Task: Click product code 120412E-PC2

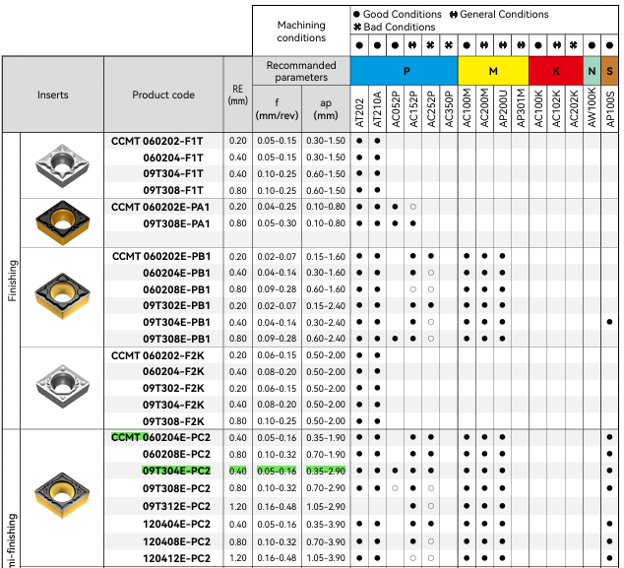Action: pyautogui.click(x=176, y=558)
